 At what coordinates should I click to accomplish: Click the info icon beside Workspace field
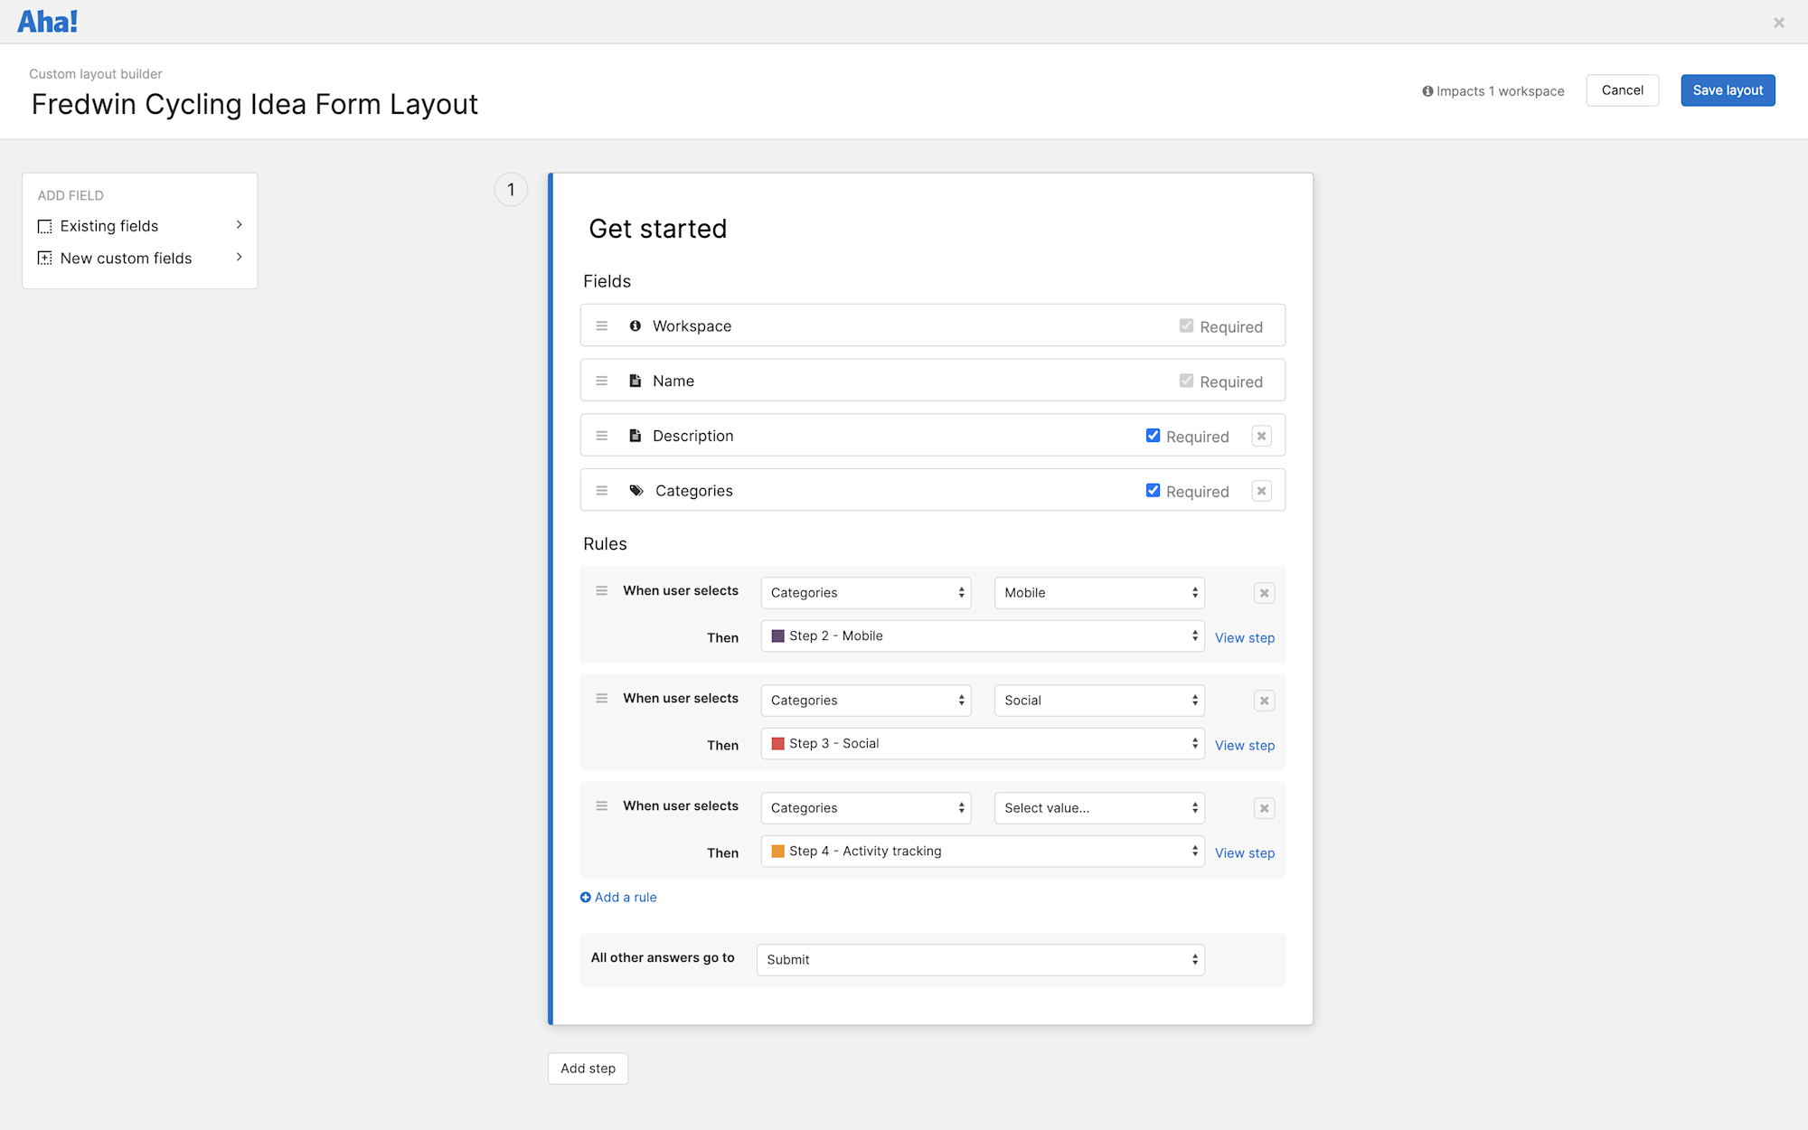634,325
